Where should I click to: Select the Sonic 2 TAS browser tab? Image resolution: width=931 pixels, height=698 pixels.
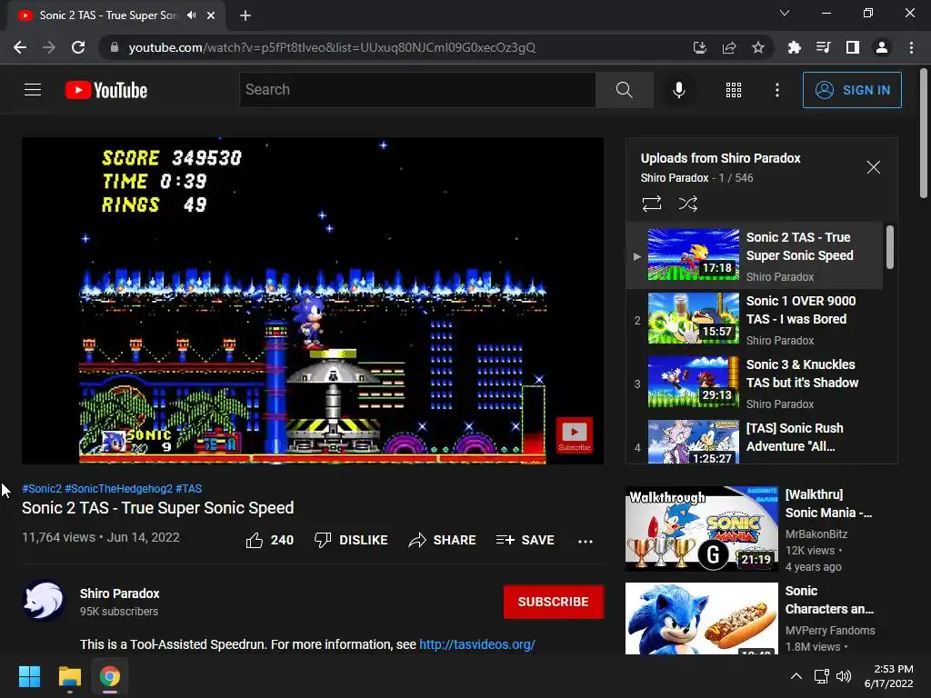[109, 15]
